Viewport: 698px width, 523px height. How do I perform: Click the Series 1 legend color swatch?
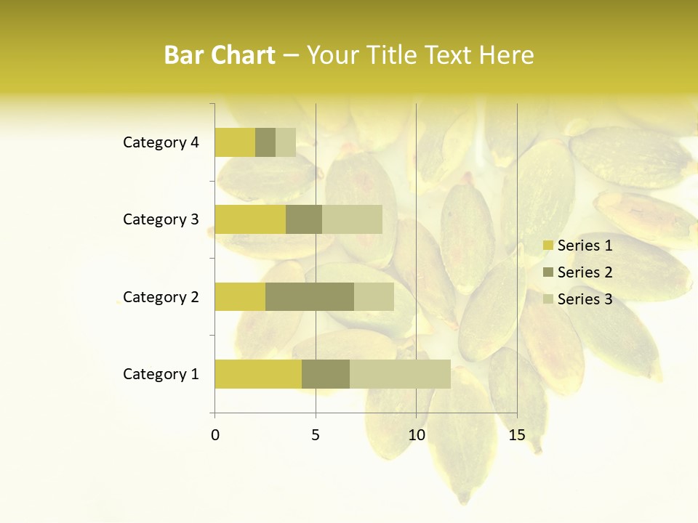point(548,245)
